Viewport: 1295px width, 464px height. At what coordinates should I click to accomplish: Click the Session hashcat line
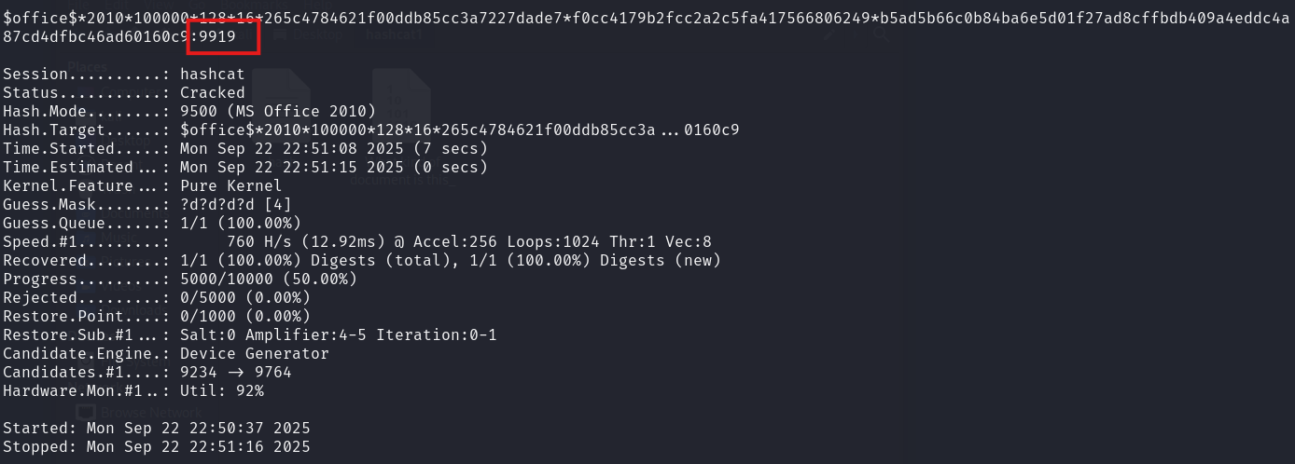124,75
